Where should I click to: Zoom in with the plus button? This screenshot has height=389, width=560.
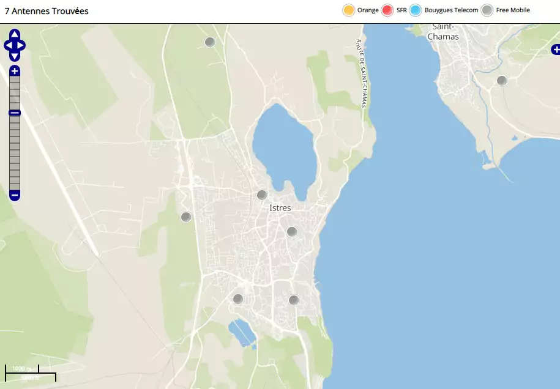[15, 71]
